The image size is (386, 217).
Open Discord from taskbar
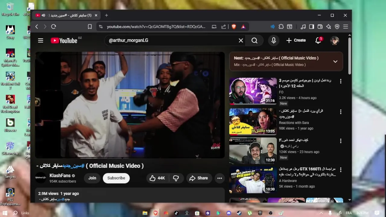coord(229,213)
